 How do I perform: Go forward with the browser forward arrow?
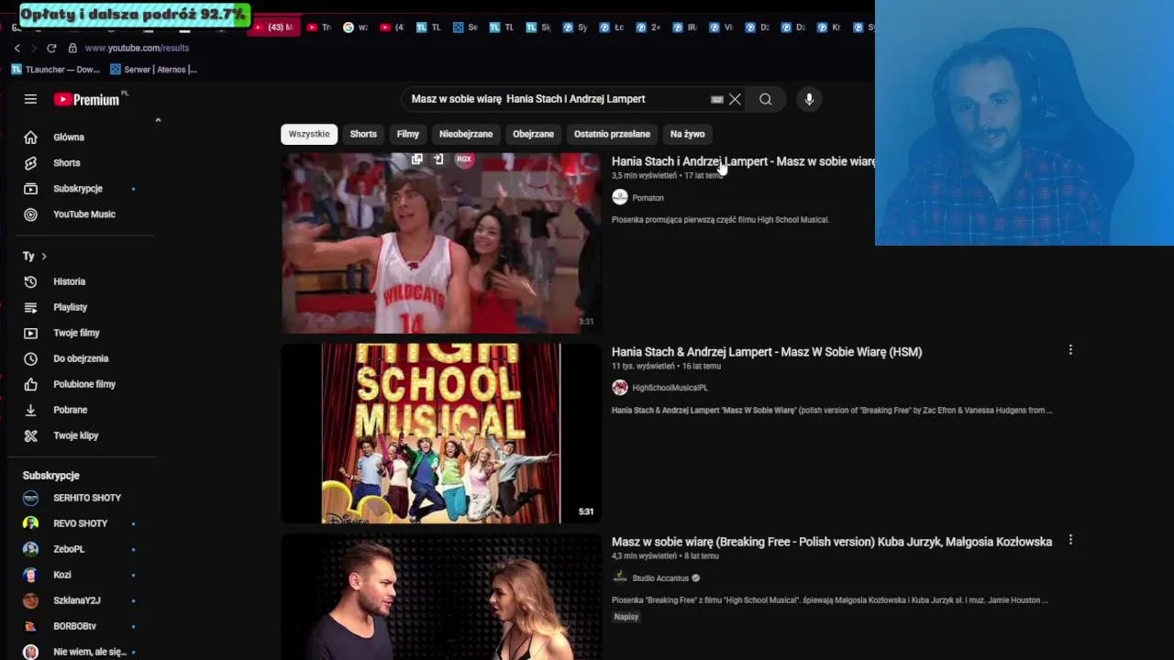[34, 48]
